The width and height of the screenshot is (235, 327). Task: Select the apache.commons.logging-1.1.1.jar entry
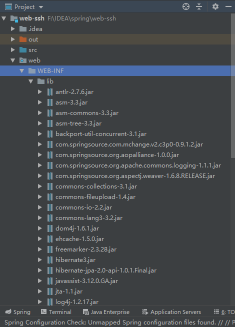tap(138, 165)
